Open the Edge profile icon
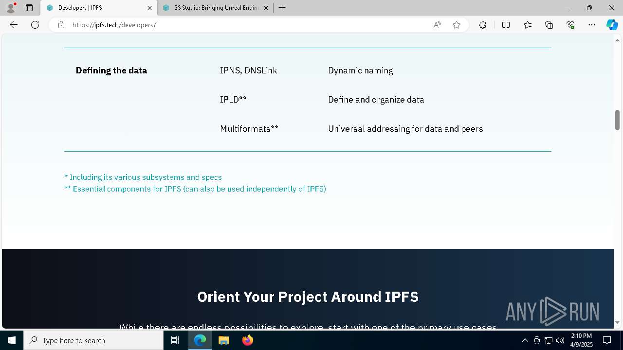Viewport: 623px width, 350px height. click(11, 8)
